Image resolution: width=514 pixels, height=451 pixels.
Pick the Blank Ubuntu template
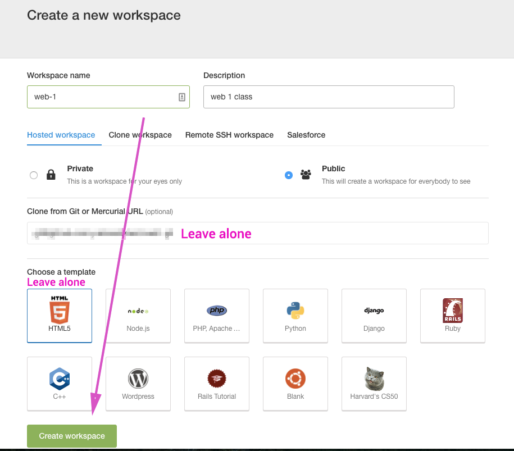tap(295, 383)
